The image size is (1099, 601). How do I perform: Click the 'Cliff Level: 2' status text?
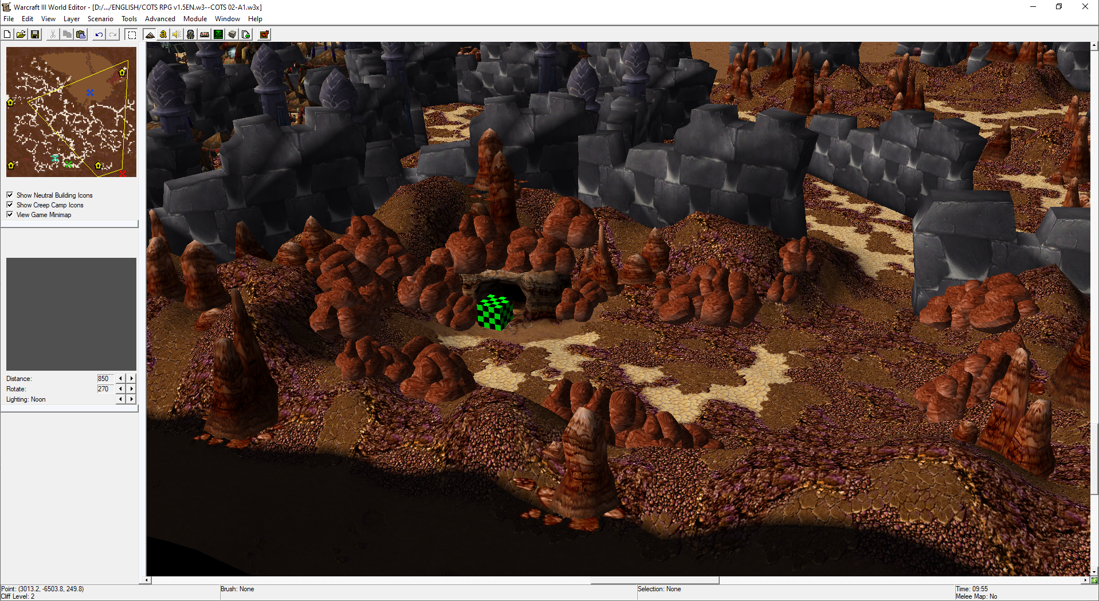tap(18, 596)
